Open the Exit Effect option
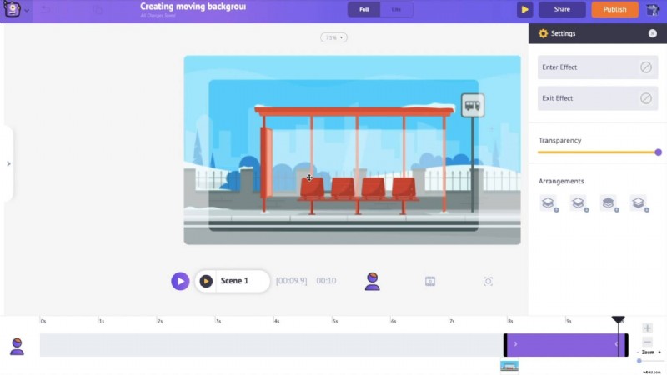This screenshot has height=375, width=667. [598, 98]
